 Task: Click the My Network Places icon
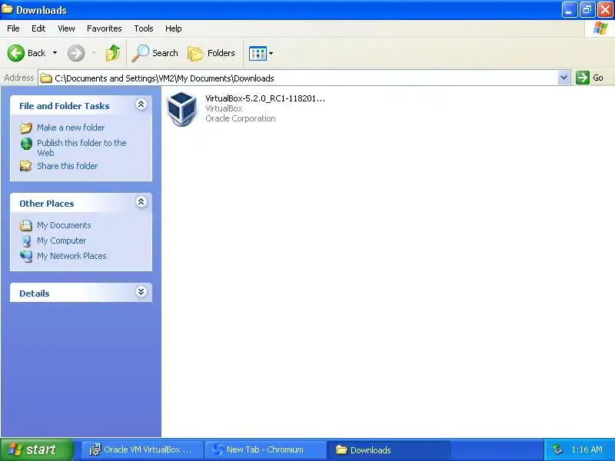pos(26,256)
